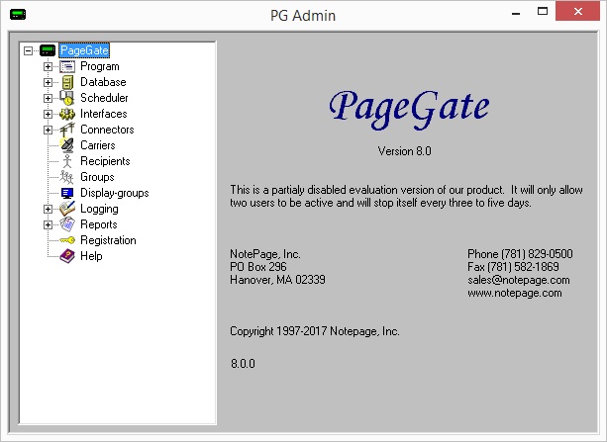This screenshot has height=442, width=607.
Task: Expand the Connectors tree node
Action: pos(48,130)
